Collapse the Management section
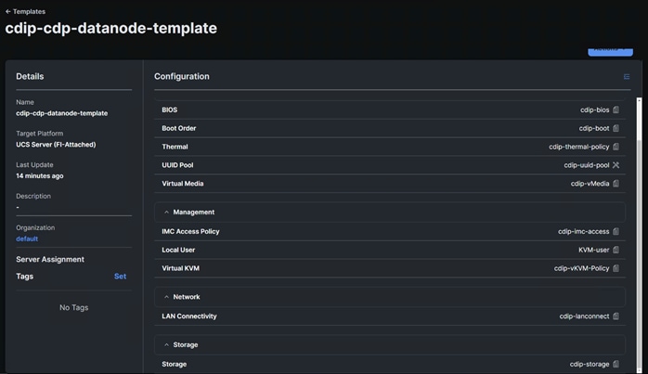648x374 pixels. (x=166, y=212)
